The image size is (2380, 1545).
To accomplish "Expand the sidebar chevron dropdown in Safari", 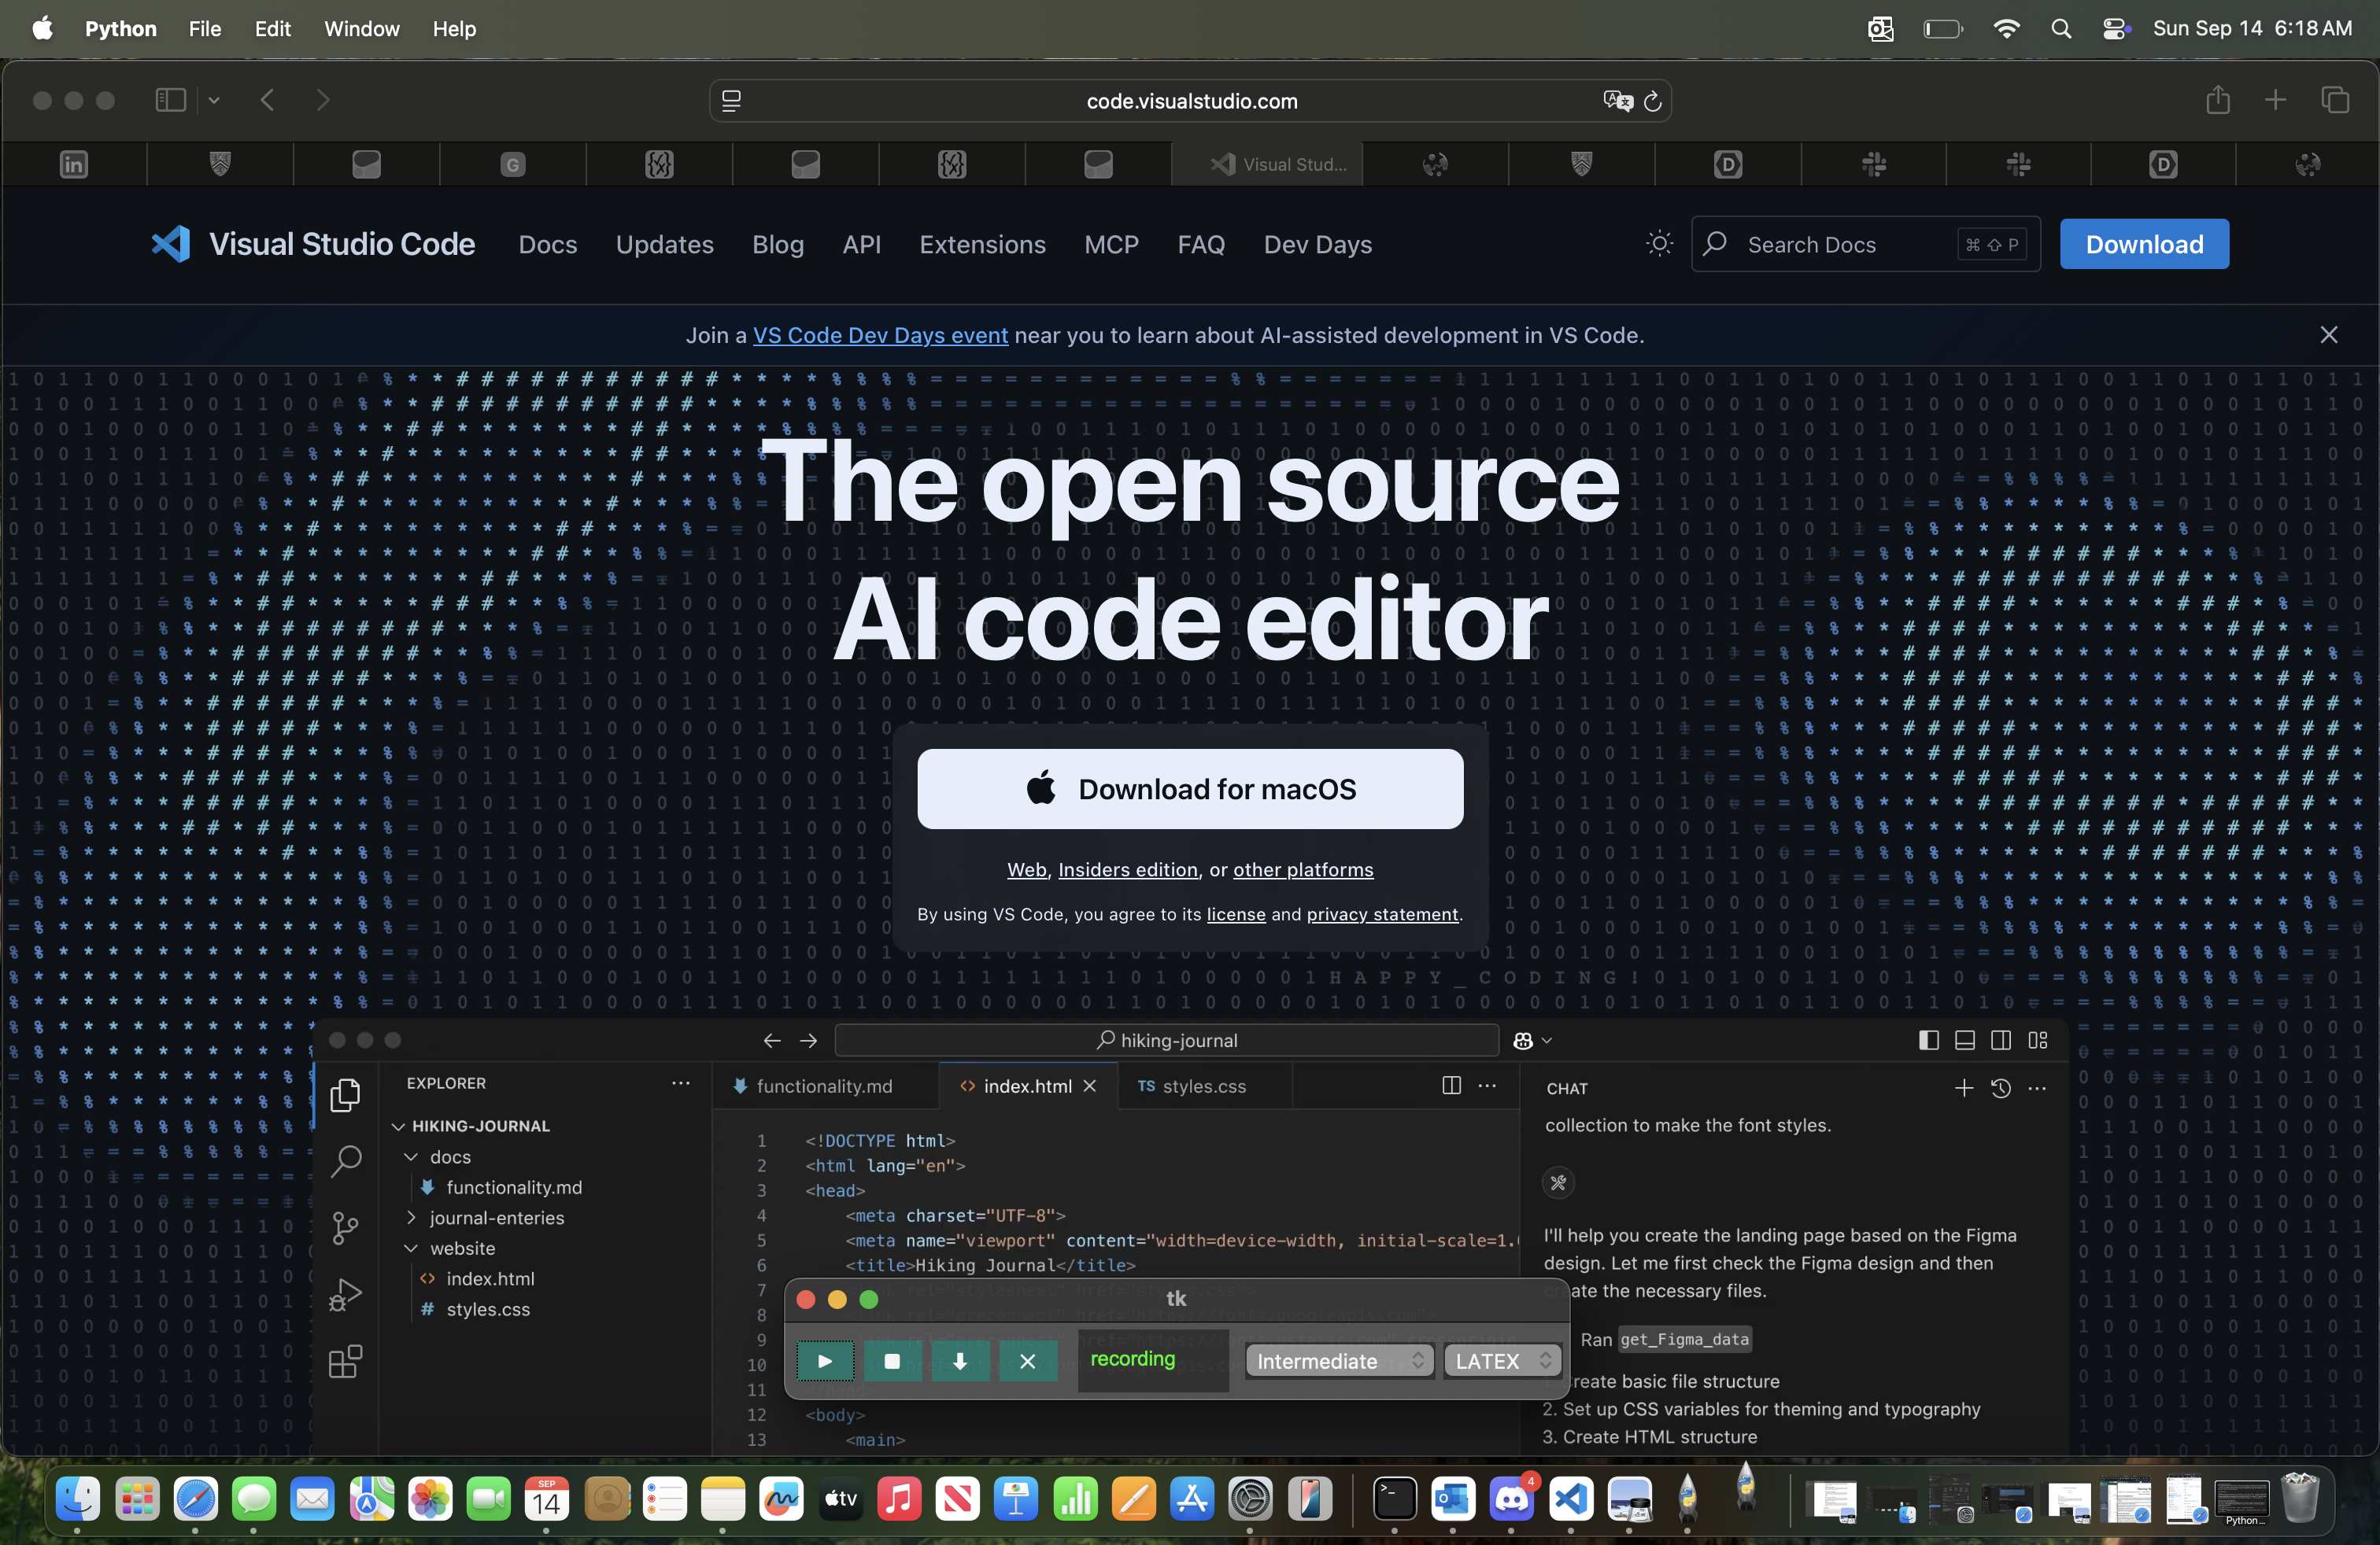I will 214,100.
